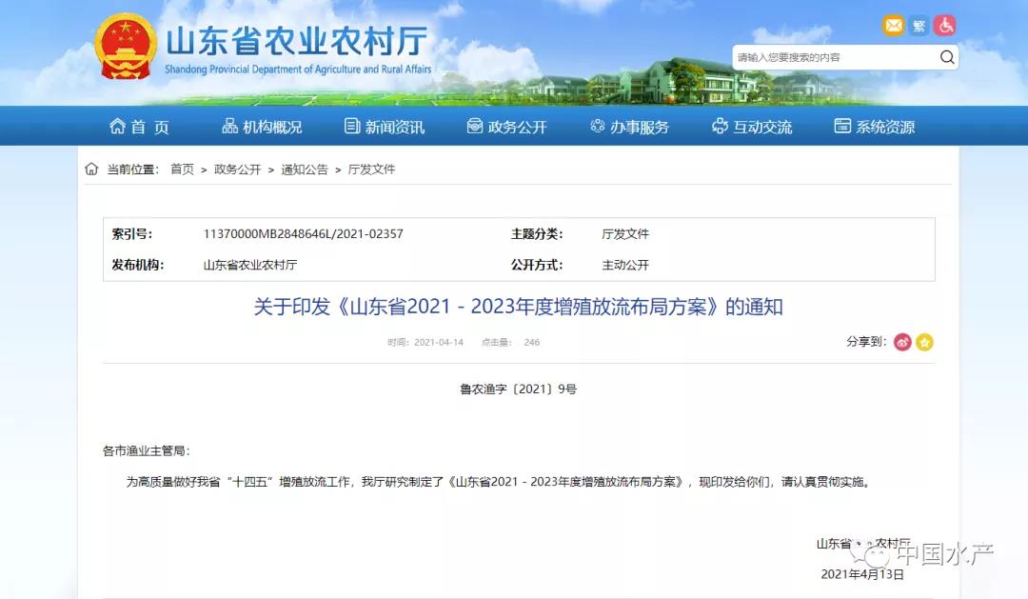The image size is (1028, 599).
Task: Switch to traditional Chinese with the 繁 toggle
Action: 918,26
